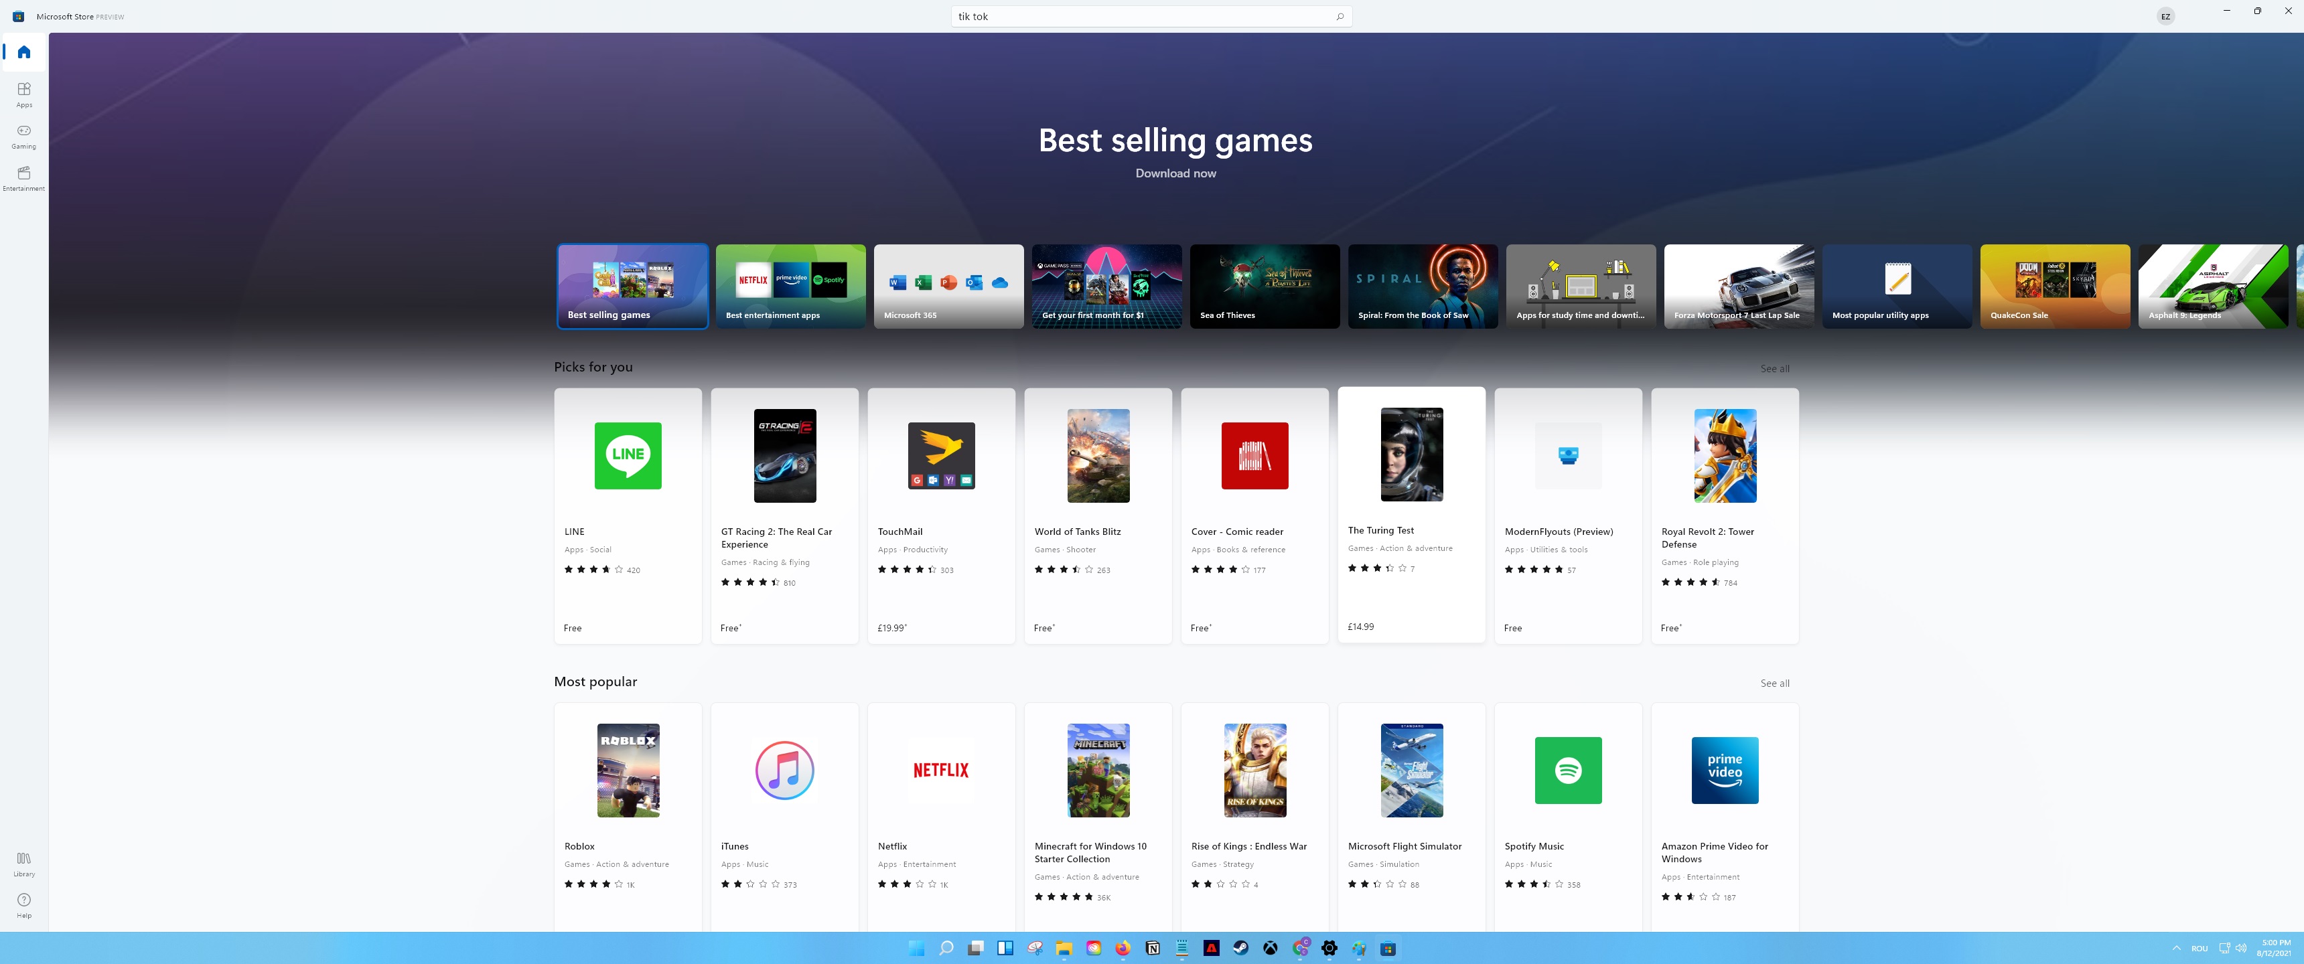Go to the Apps section
The image size is (2304, 964).
click(x=24, y=94)
